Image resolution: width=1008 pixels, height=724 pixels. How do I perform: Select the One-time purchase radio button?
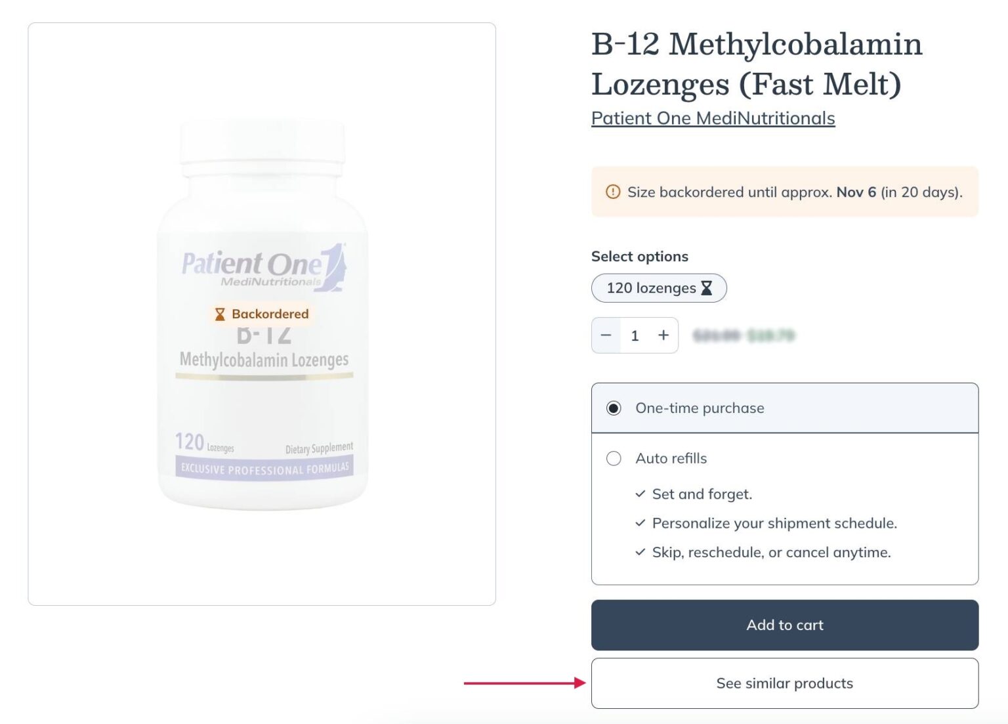tap(614, 408)
